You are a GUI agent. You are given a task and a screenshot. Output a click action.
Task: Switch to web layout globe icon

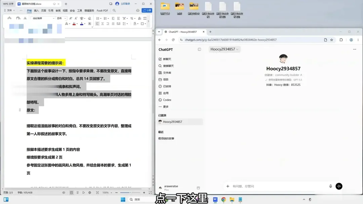(x=90, y=193)
